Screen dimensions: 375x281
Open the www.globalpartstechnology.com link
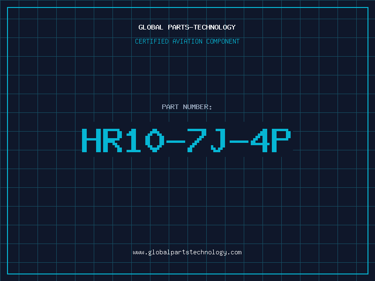(x=187, y=252)
